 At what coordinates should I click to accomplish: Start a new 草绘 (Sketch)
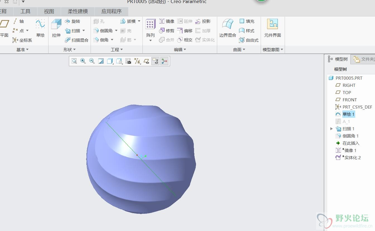[40, 28]
